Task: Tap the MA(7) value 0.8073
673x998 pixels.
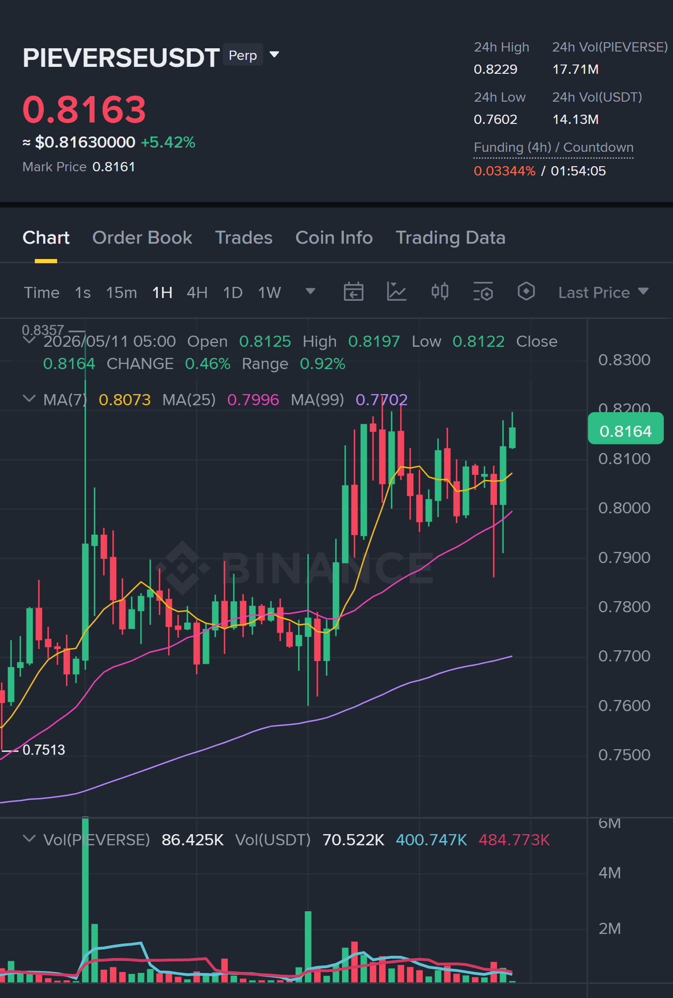Action: click(x=125, y=400)
